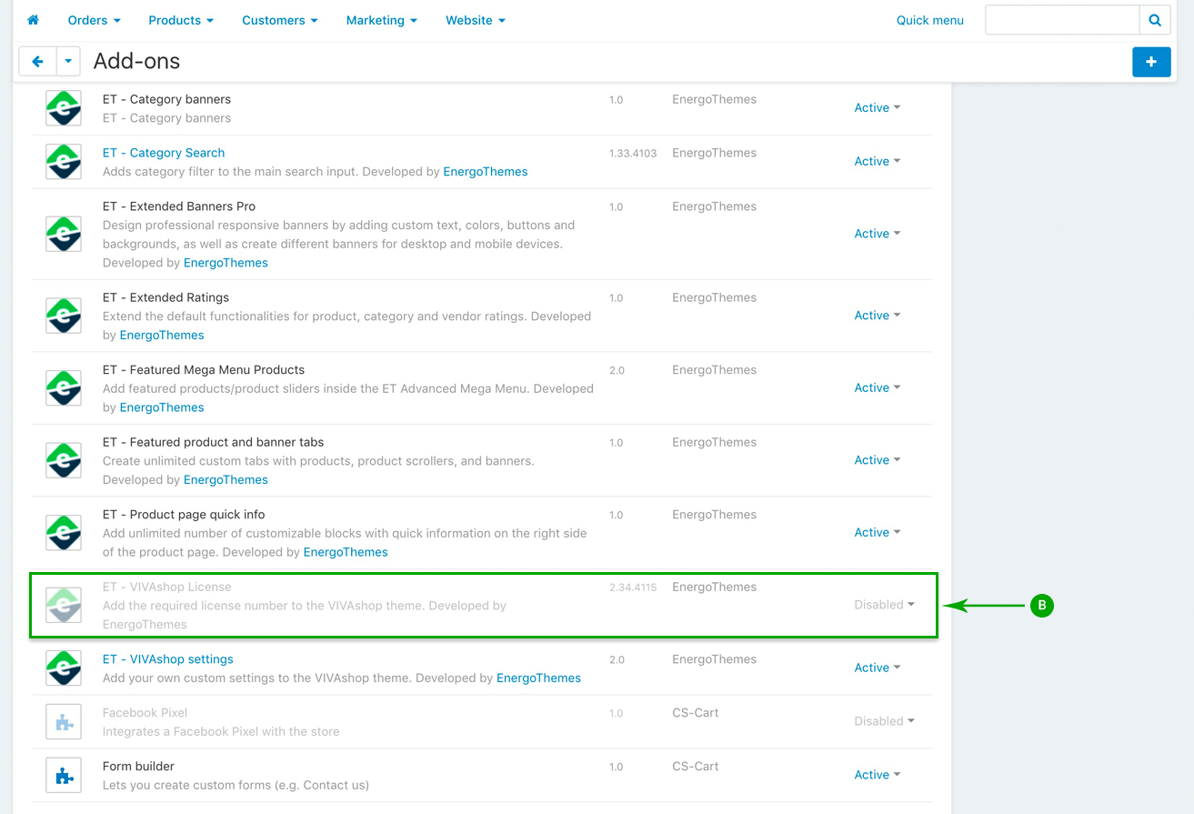Screen dimensions: 1194x814
Task: Expand the caret dropdown beside the back arrow
Action: pos(68,62)
